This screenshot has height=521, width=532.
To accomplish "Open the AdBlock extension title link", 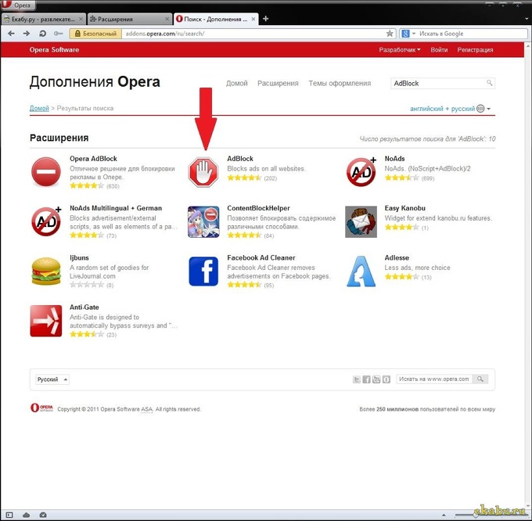I will pos(240,158).
